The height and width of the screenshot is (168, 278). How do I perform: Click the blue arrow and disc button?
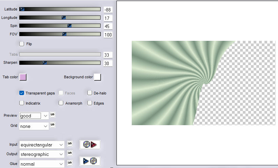tap(90, 161)
